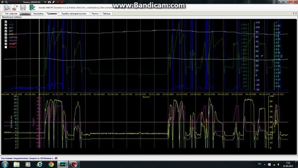Open Google Chrome from the taskbar
Viewport: 298px width, 168px height.
[x=51, y=164]
